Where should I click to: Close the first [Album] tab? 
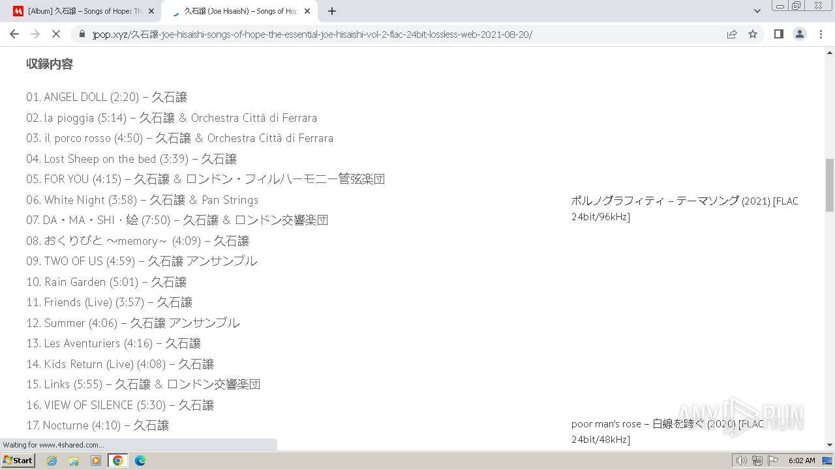[151, 11]
